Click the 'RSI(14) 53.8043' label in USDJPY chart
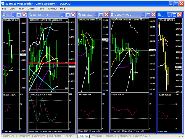This screenshot has width=185, height=139. point(118,94)
